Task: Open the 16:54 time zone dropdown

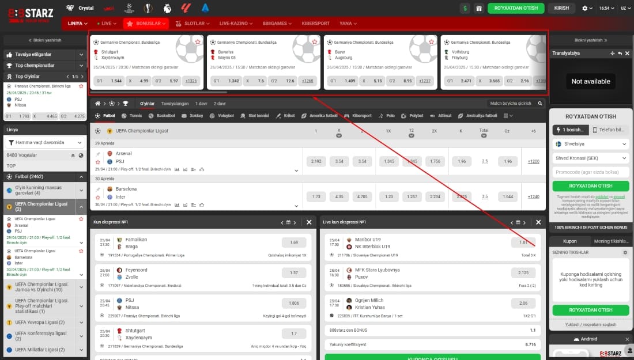Action: click(606, 8)
